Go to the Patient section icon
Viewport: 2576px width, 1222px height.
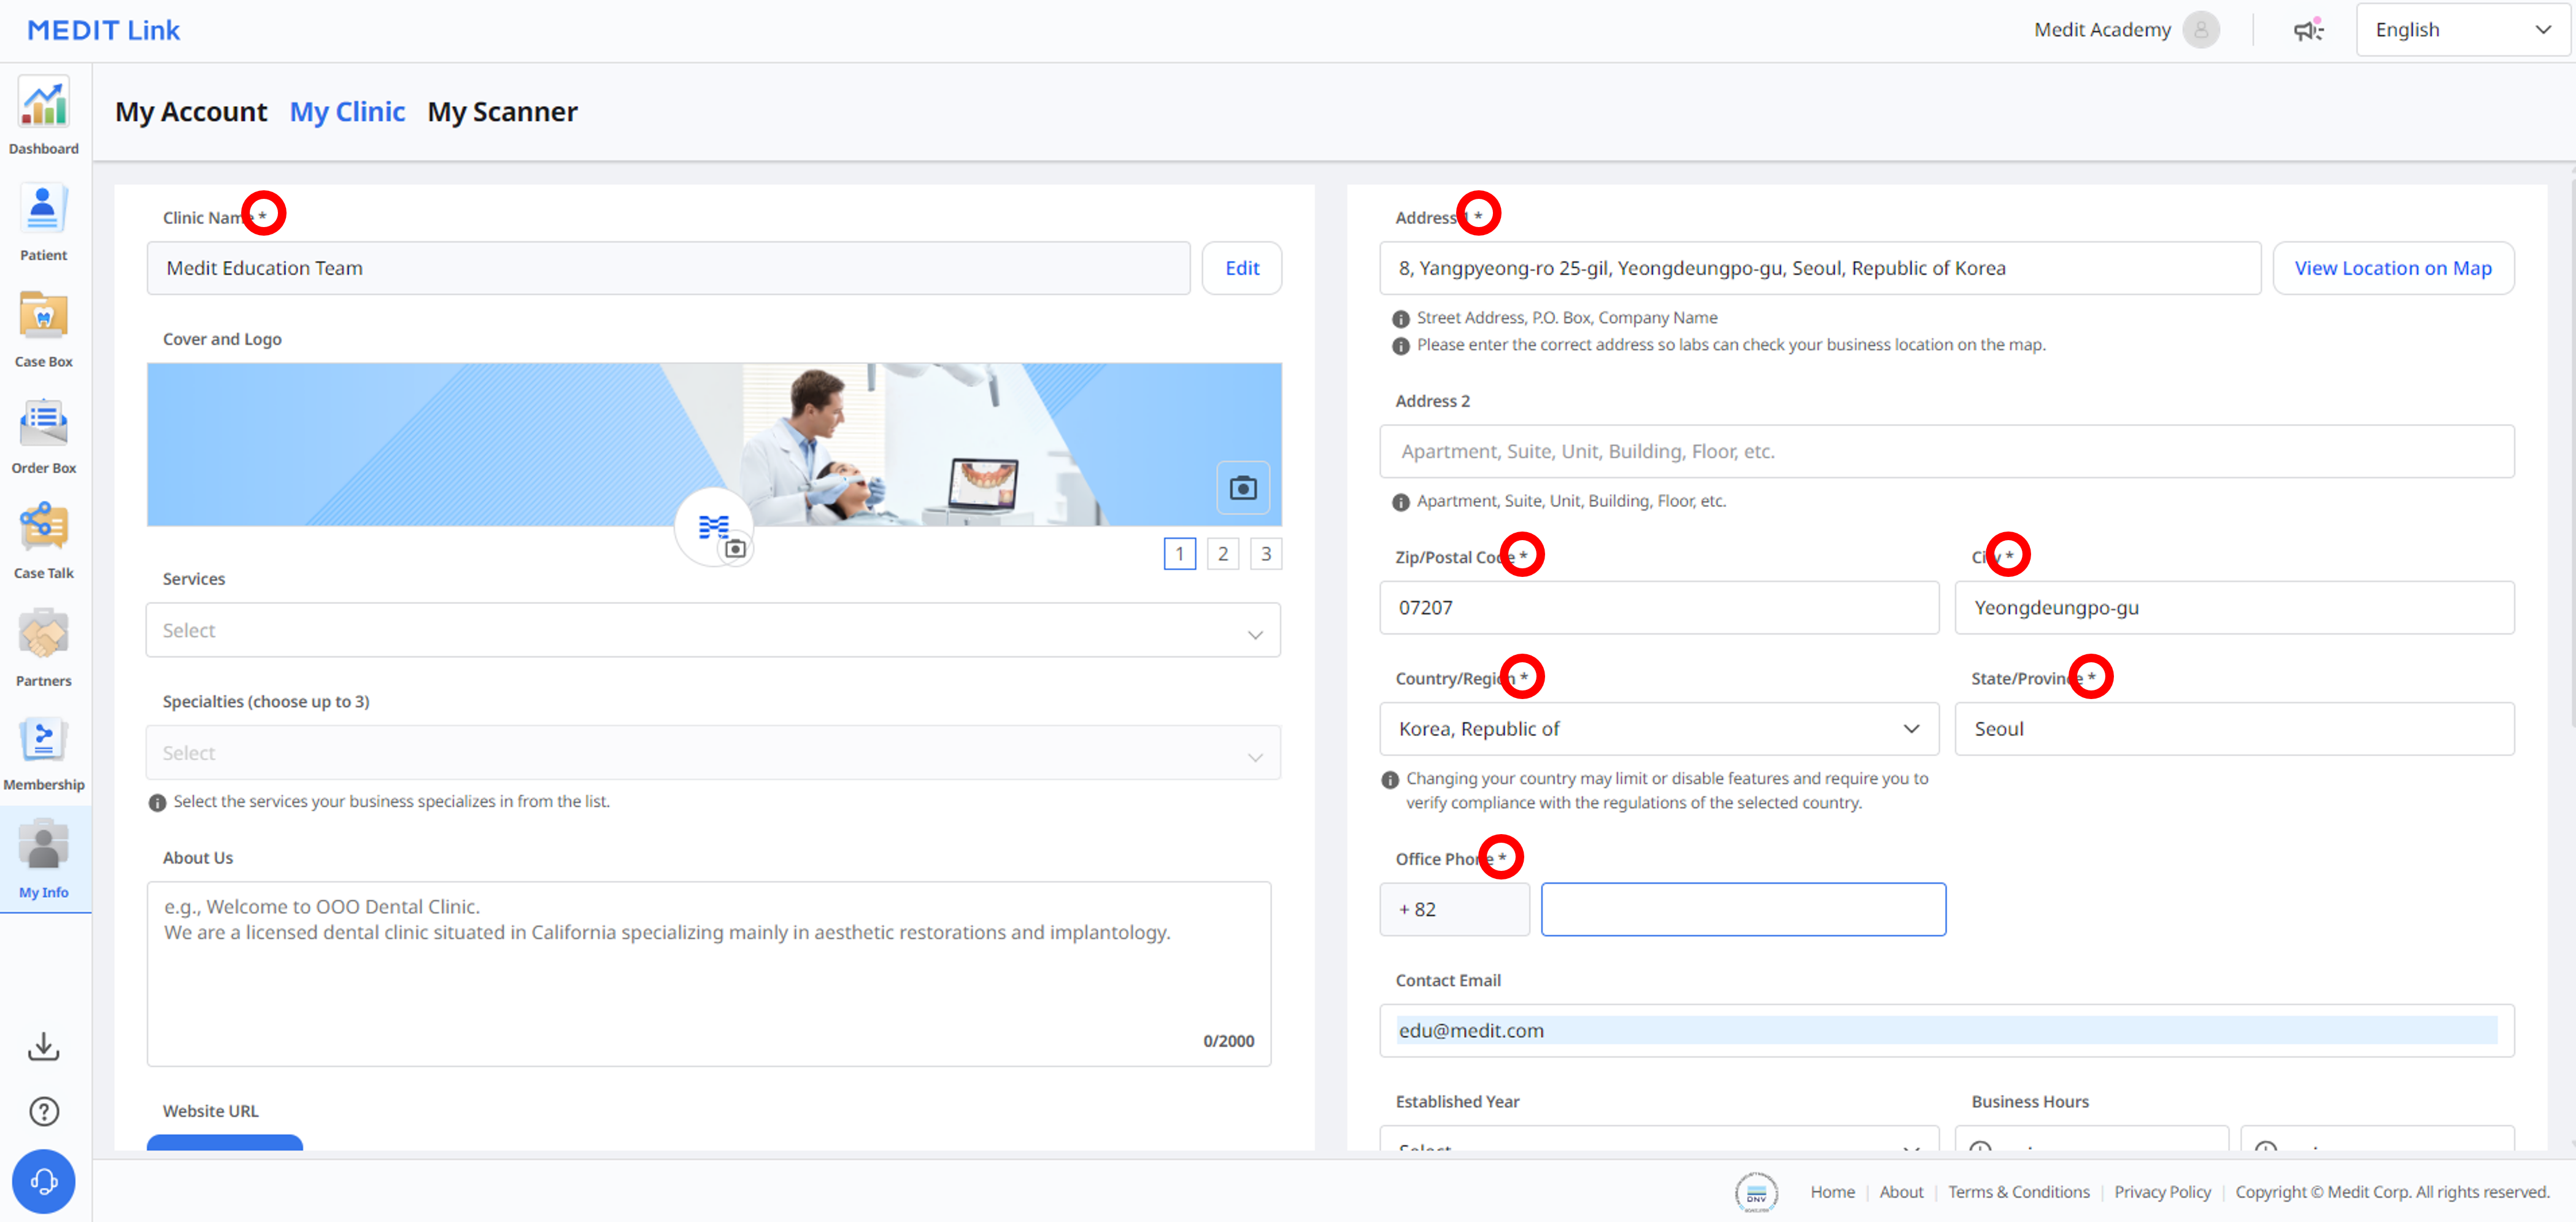(43, 210)
